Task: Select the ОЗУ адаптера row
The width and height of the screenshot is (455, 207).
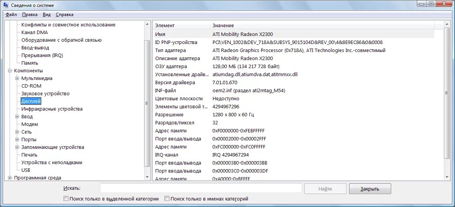Action: (294, 67)
